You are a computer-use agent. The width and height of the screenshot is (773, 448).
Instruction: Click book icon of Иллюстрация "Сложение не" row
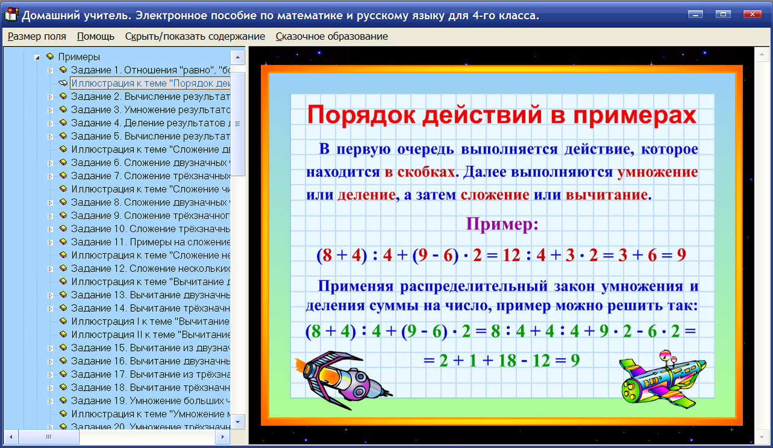click(x=63, y=255)
